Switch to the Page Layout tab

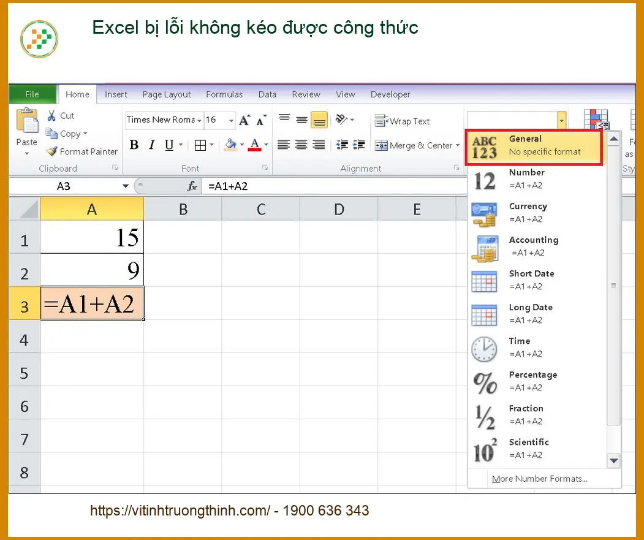166,94
